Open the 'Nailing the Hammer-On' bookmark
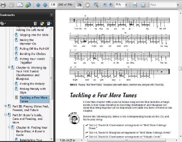This screenshot has height=142, width=182. pos(28,42)
